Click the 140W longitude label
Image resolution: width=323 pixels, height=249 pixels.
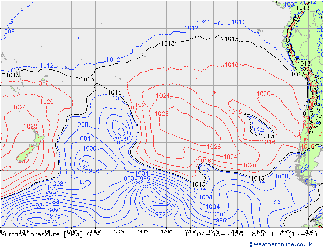143,232
